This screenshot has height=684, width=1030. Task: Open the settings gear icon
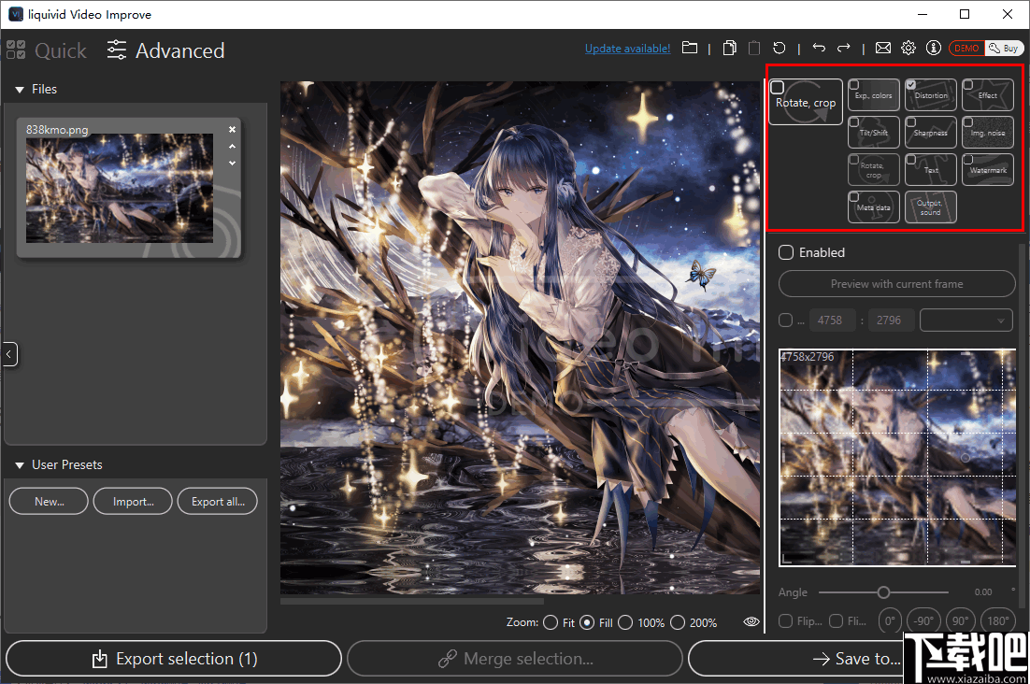(908, 48)
